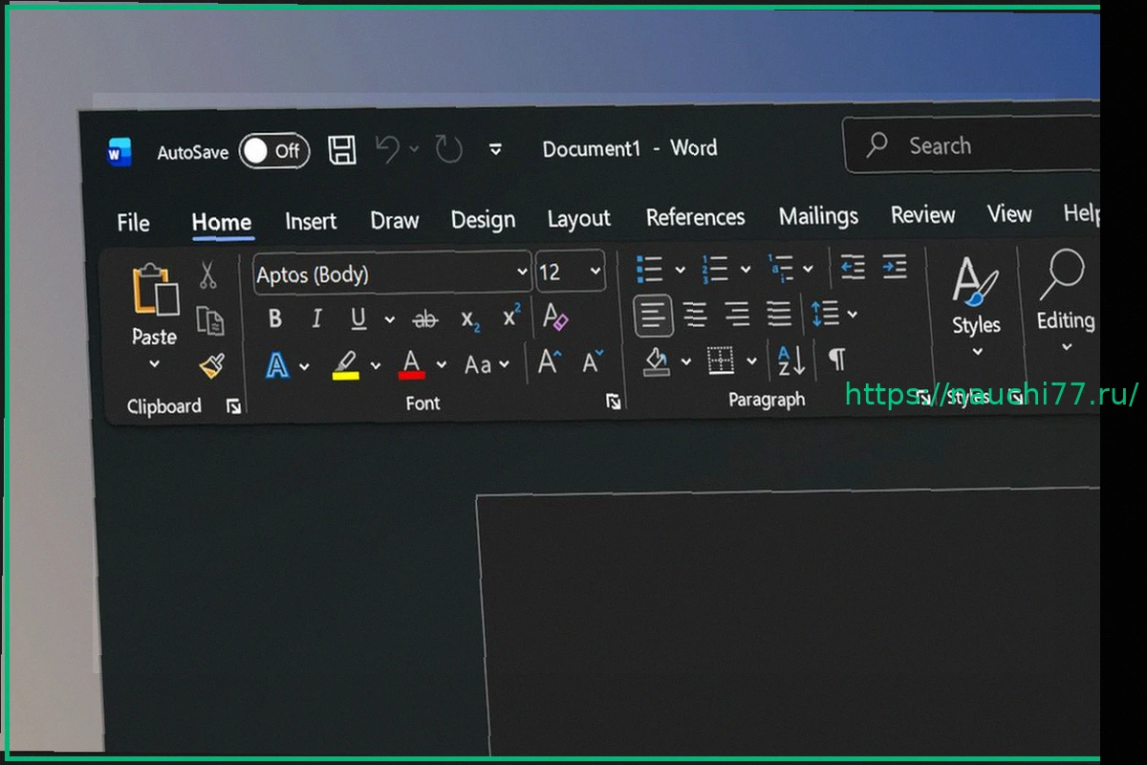Apply bold formatting with the B icon

coord(274,318)
